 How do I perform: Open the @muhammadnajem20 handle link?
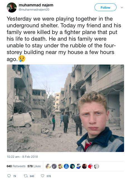point(34,10)
